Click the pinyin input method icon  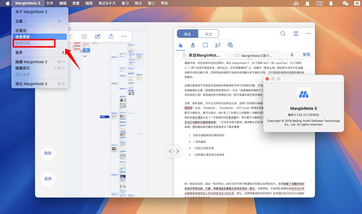tap(357, 3)
